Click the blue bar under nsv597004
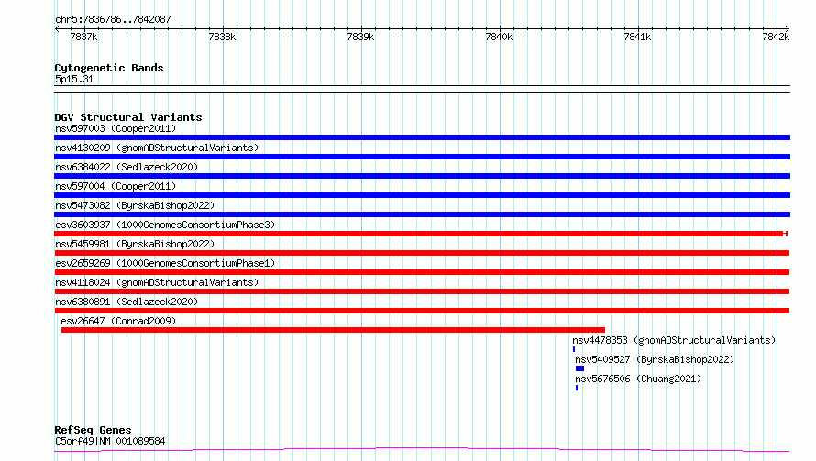This screenshot has height=461, width=816. pos(422,195)
